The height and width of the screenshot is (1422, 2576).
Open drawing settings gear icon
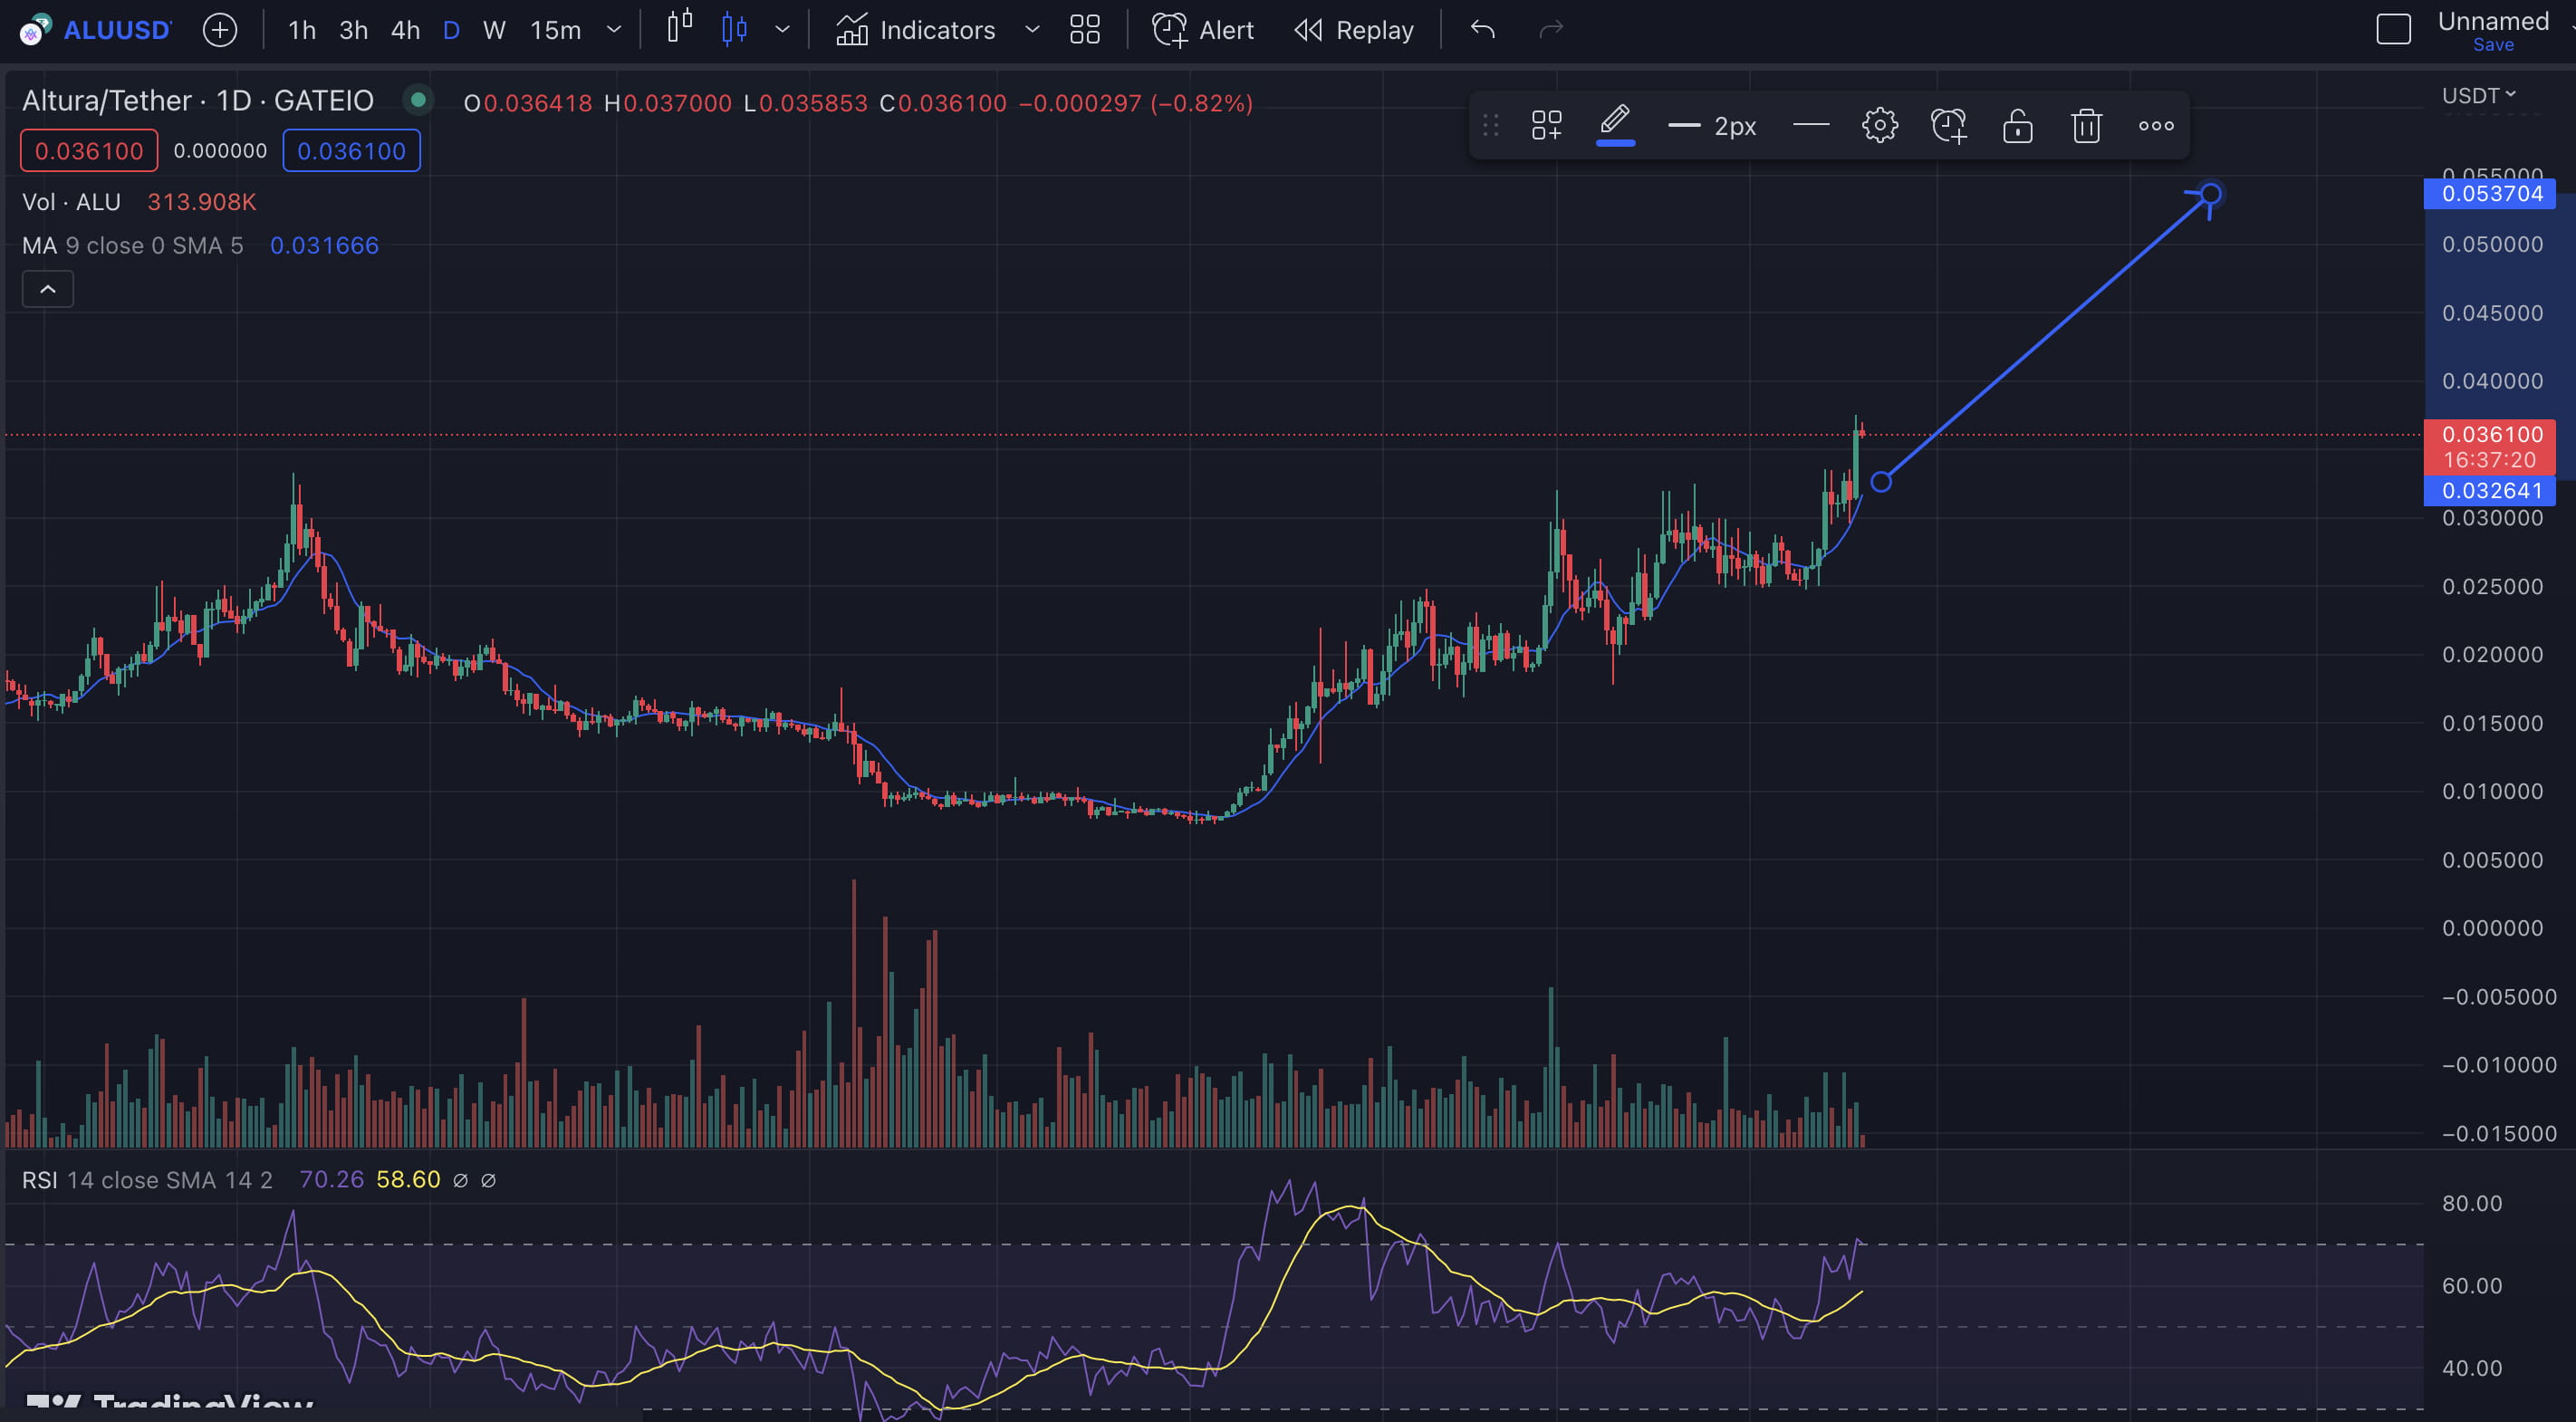click(x=1879, y=126)
